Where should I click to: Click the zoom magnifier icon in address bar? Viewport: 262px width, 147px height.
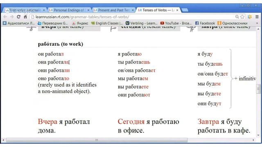tap(237, 17)
